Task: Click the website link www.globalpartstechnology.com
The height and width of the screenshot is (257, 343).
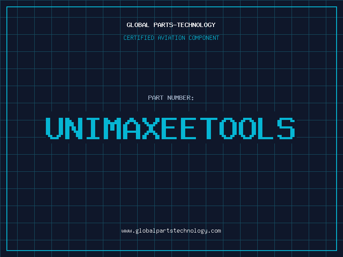Action: 171,231
